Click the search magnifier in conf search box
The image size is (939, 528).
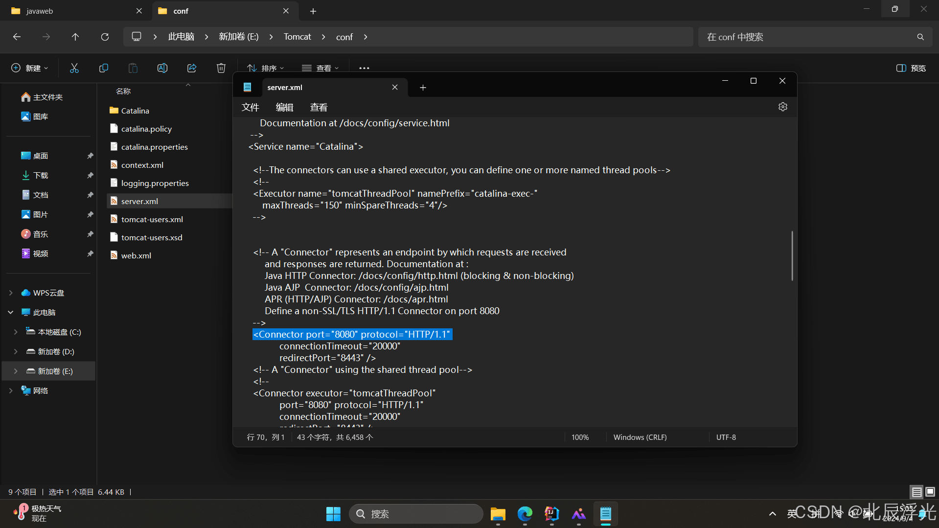pos(920,37)
